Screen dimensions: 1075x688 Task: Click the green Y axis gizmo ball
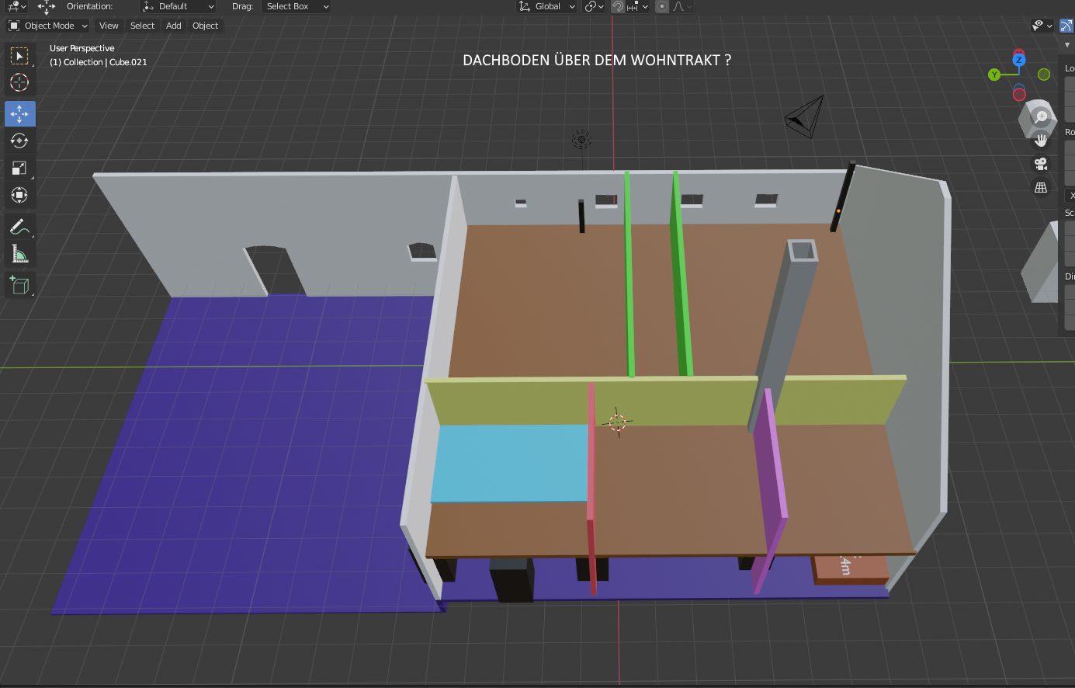(994, 75)
